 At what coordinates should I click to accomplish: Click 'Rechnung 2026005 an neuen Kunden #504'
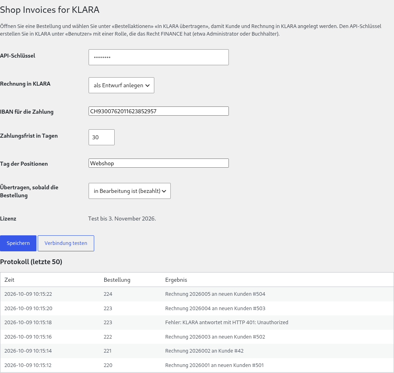[x=215, y=294]
